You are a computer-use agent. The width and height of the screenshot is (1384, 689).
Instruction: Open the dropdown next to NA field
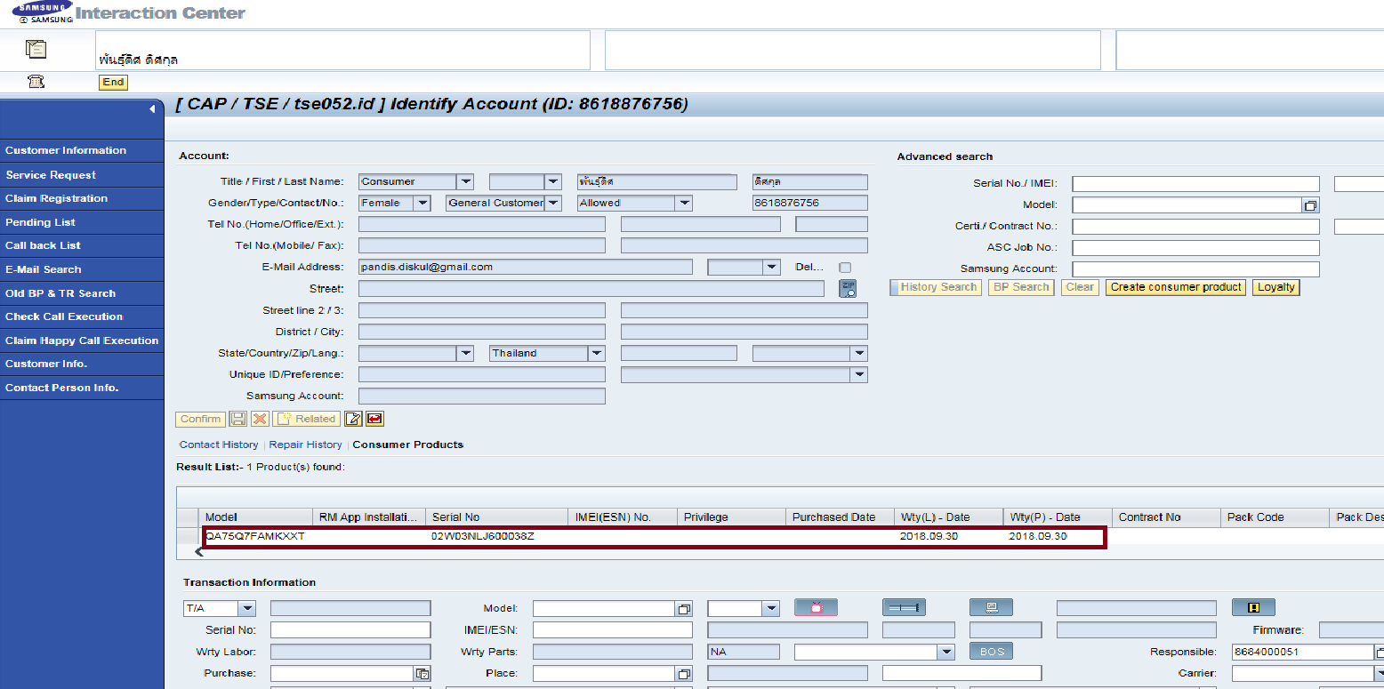click(946, 652)
